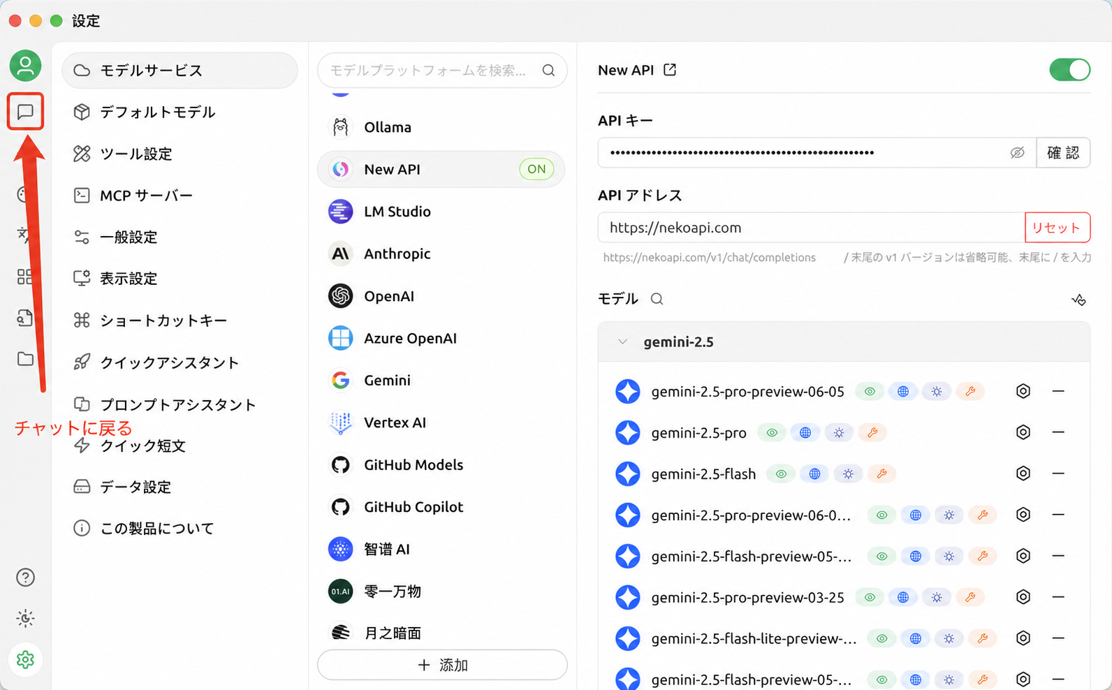Switch the theme with the sun icon
The height and width of the screenshot is (690, 1112).
pyautogui.click(x=25, y=618)
